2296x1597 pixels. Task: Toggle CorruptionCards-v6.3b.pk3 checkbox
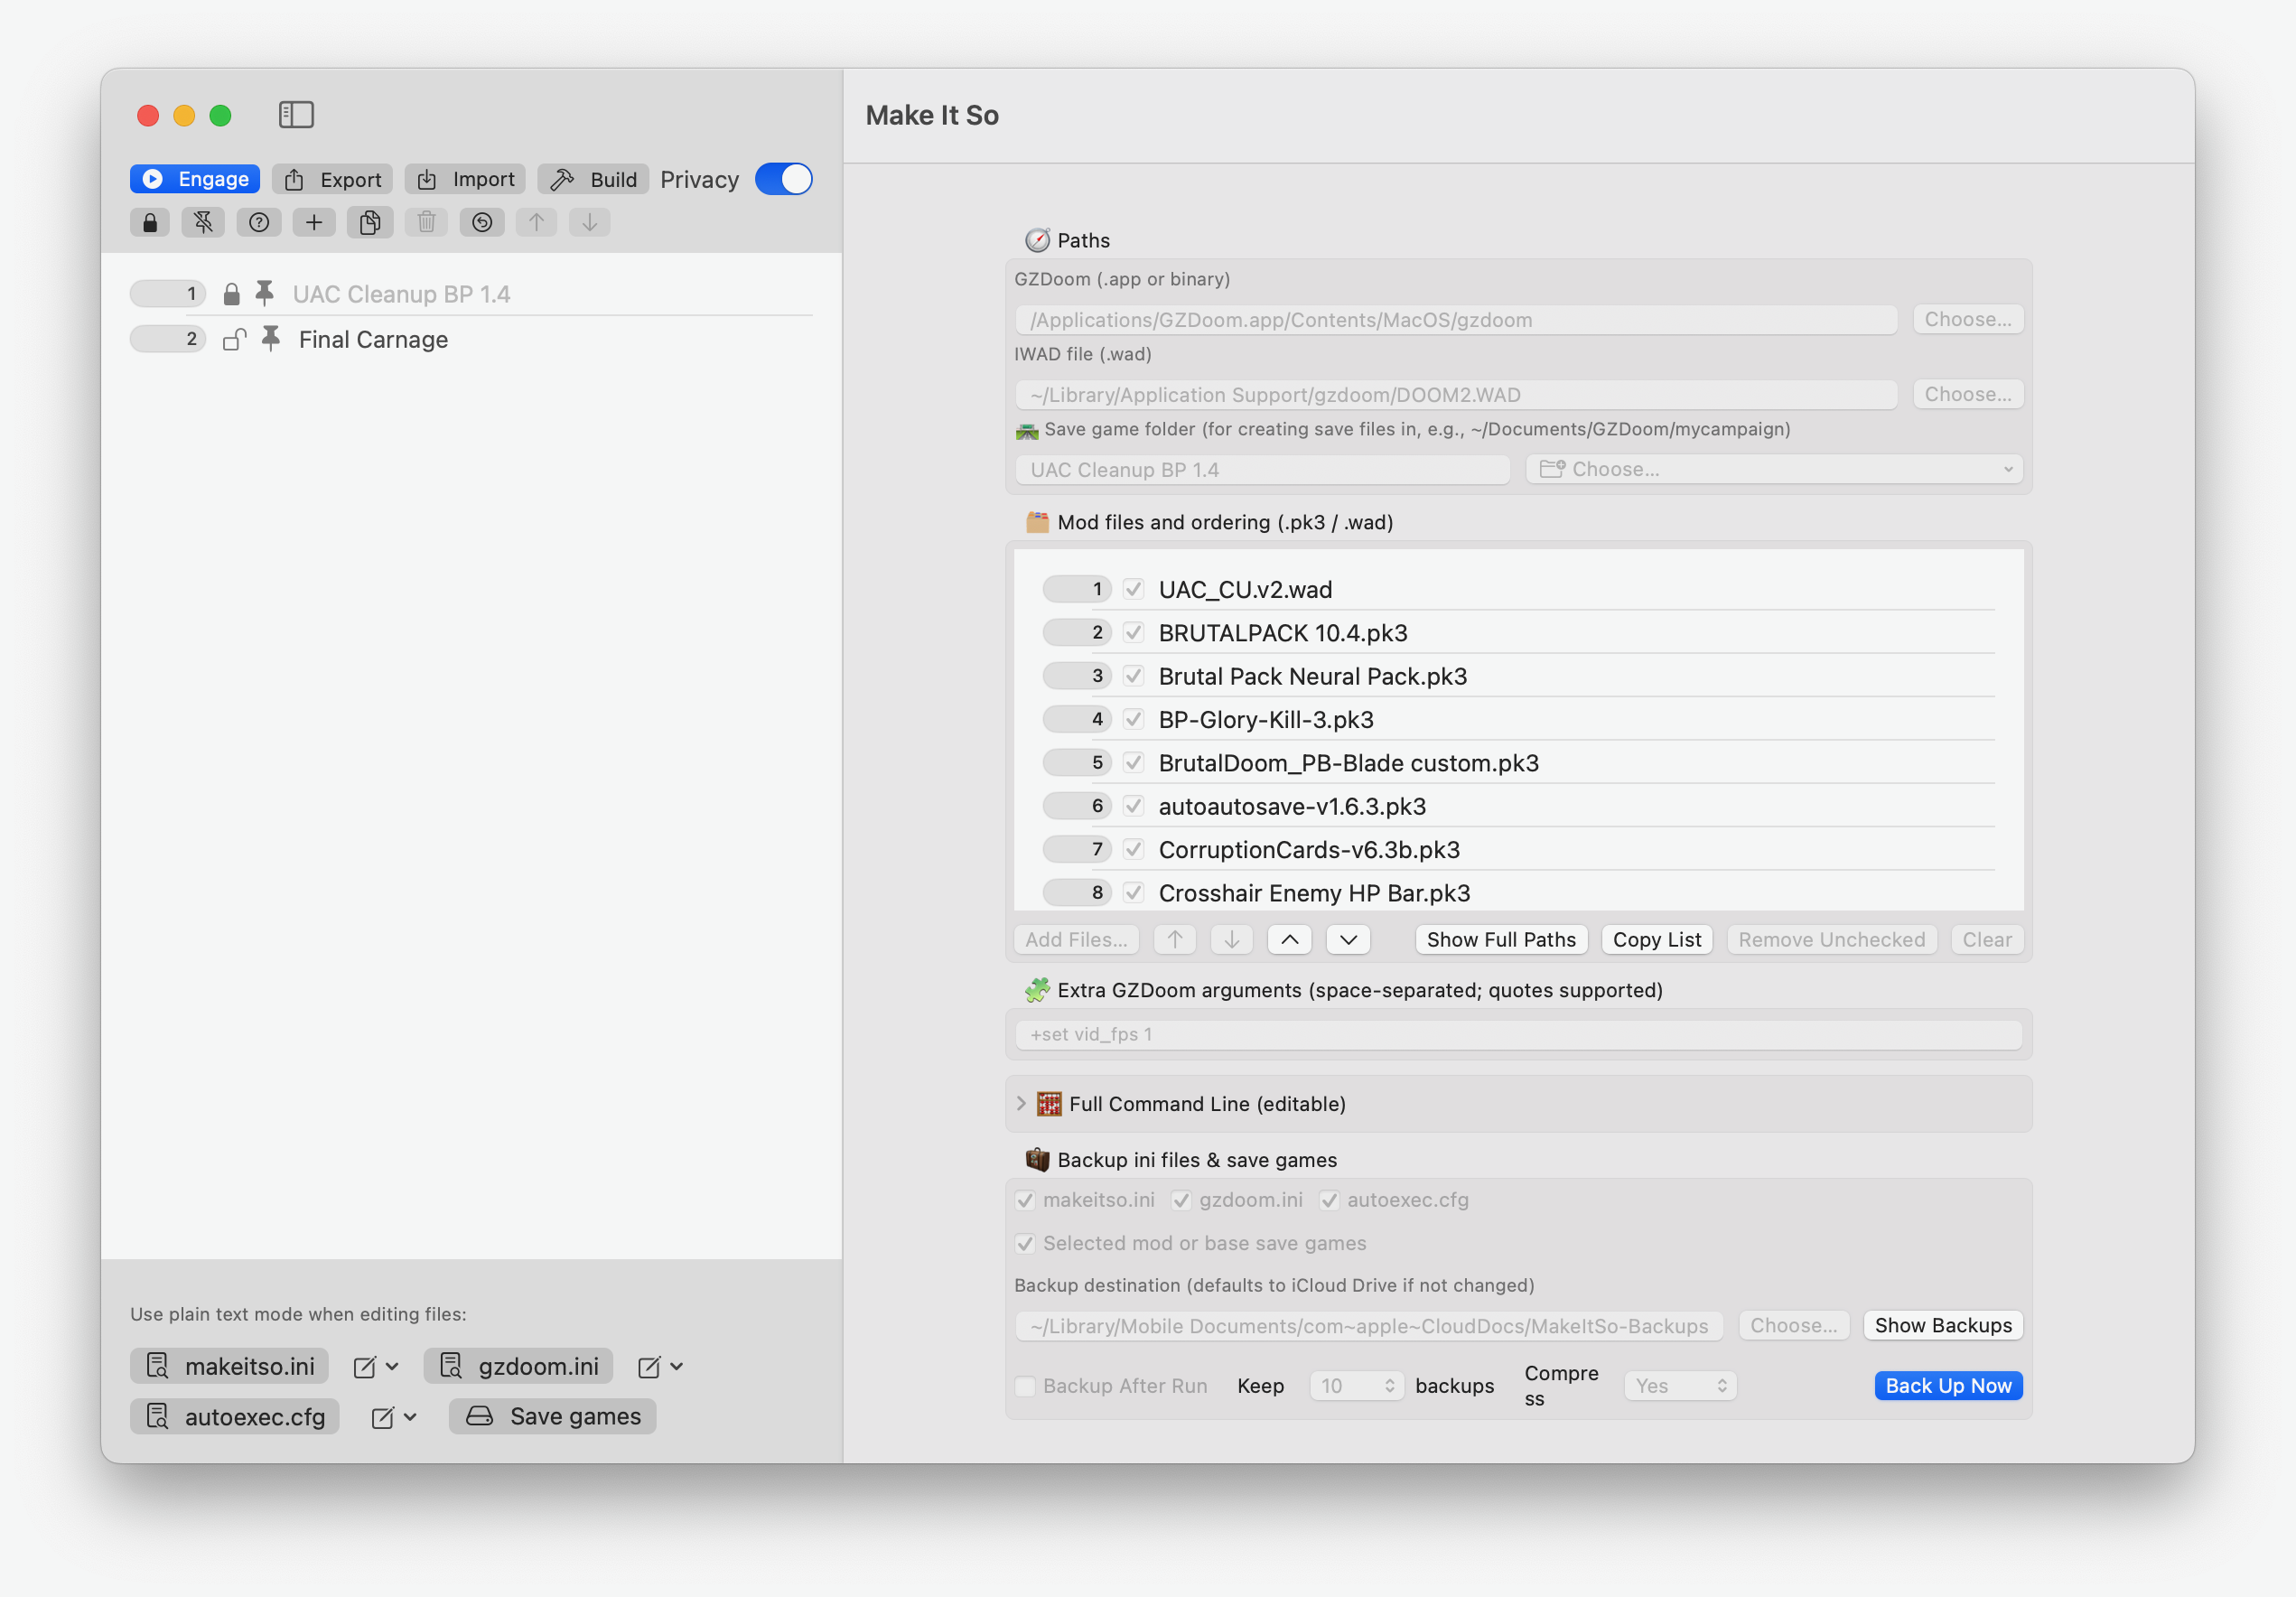(1133, 849)
